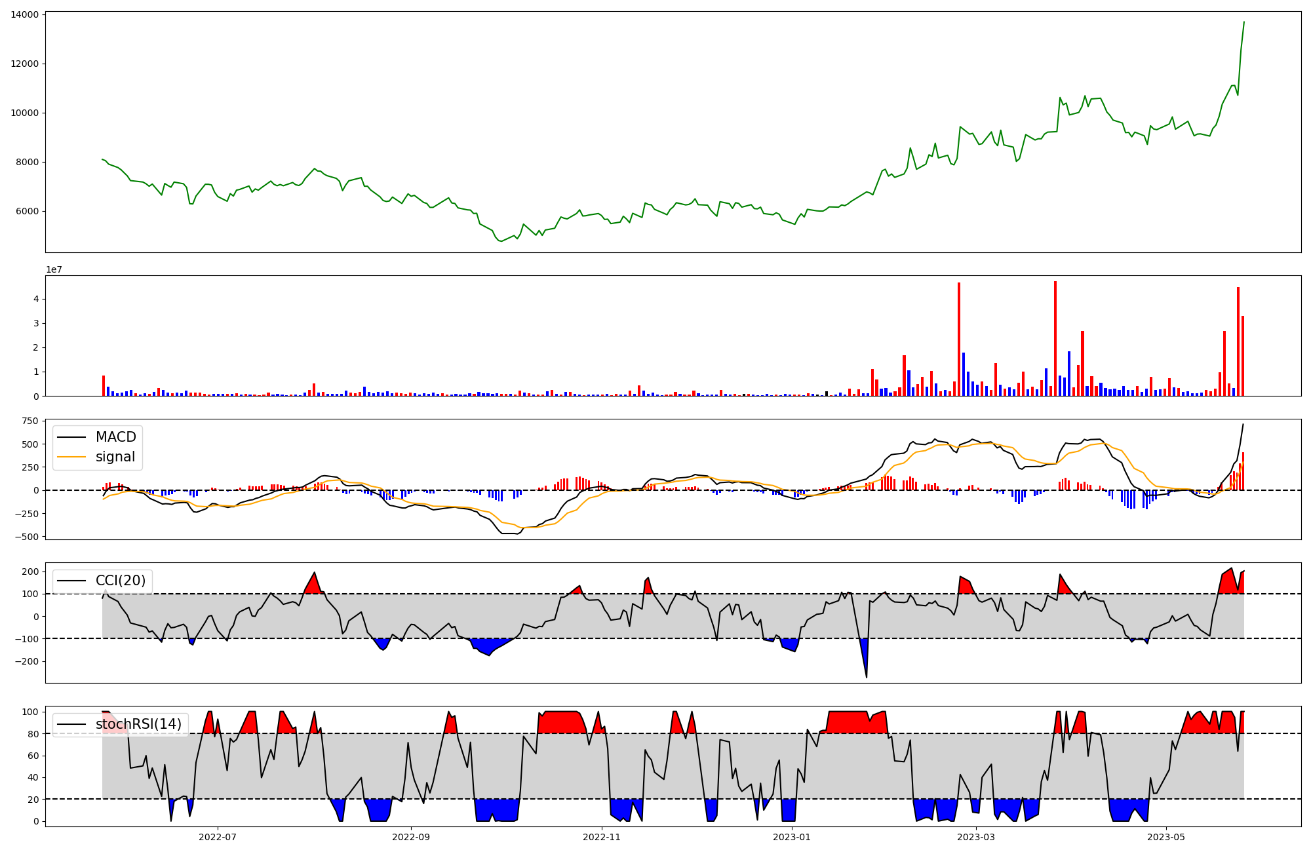Screen dimensions: 1311x852
Task: Click the 2023-03 date tick label
Action: (x=976, y=837)
